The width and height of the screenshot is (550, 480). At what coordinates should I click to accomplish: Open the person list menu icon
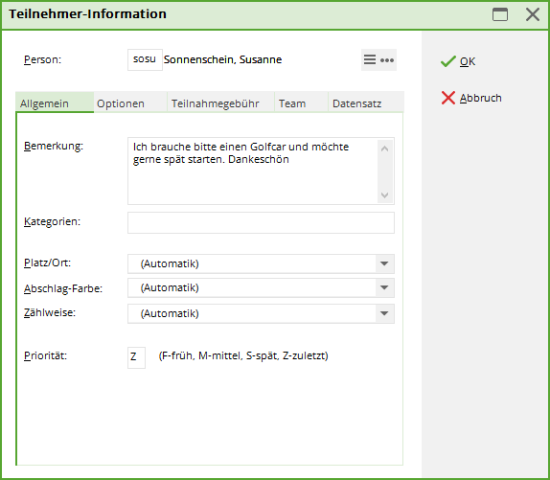pos(370,59)
